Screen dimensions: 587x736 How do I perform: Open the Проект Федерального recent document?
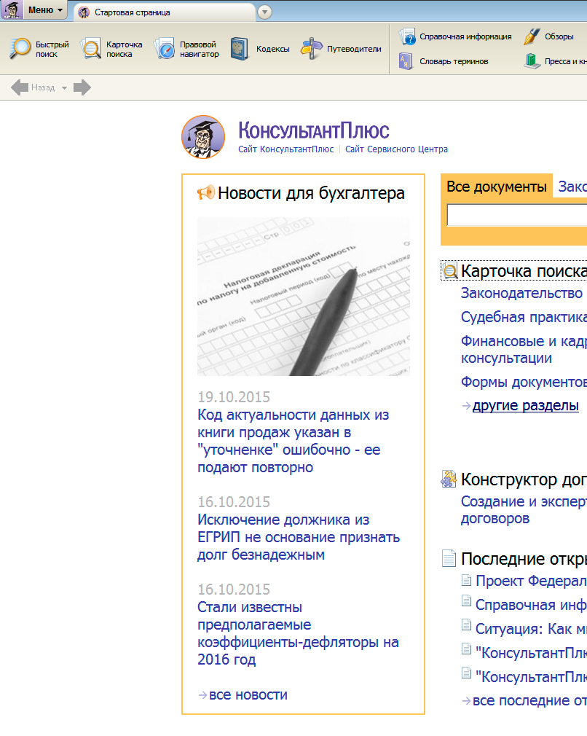pos(531,581)
